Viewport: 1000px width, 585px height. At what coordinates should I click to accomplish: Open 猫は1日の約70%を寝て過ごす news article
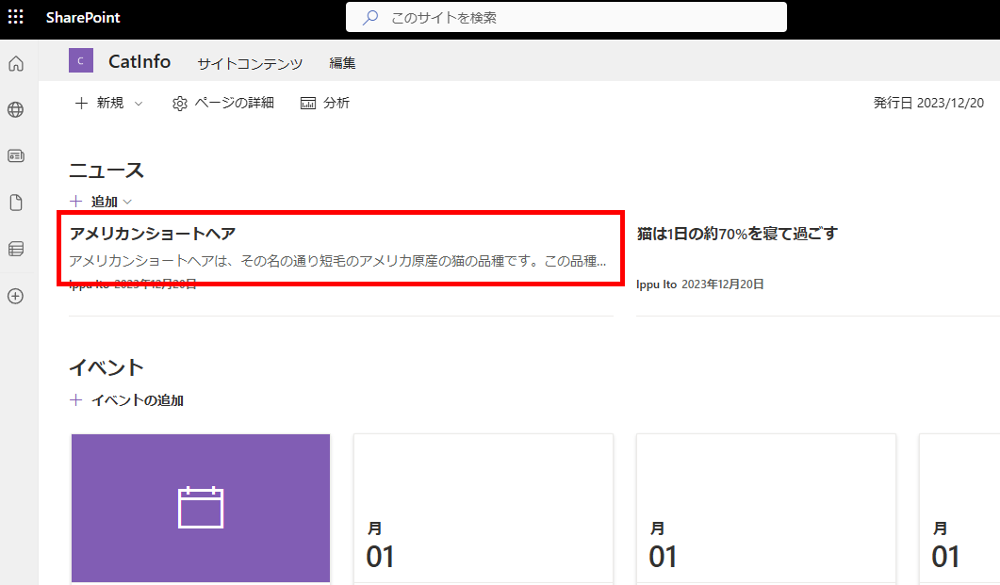pyautogui.click(x=737, y=234)
